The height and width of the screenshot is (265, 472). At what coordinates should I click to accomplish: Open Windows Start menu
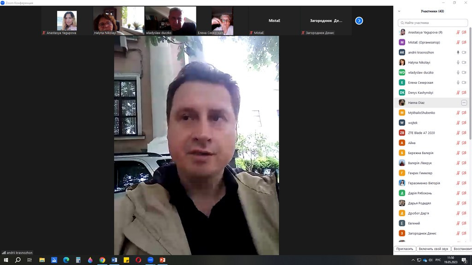(x=6, y=260)
